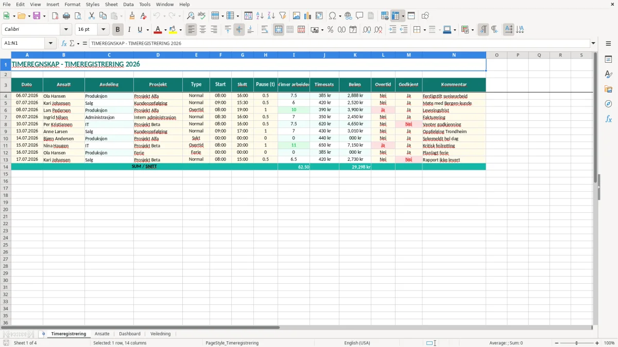Cut the selection with the scissors icon
The image size is (618, 347).
[92, 16]
